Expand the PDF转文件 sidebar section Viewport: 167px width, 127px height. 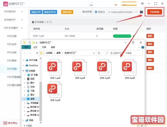coord(22,11)
